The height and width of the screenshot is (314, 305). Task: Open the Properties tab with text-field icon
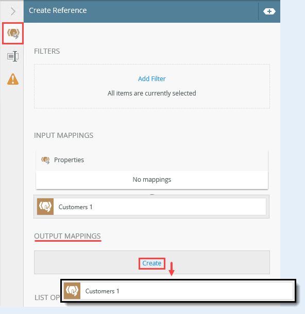[x=13, y=56]
